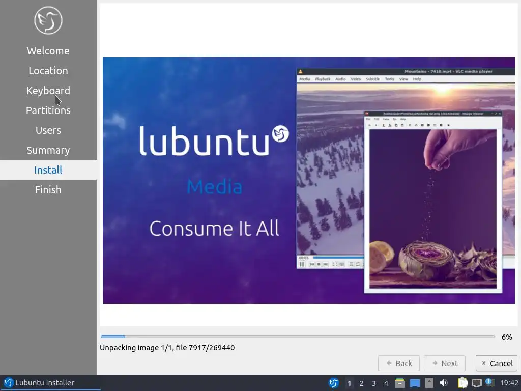Select the Summary step in sidebar
521x391 pixels.
tap(48, 150)
